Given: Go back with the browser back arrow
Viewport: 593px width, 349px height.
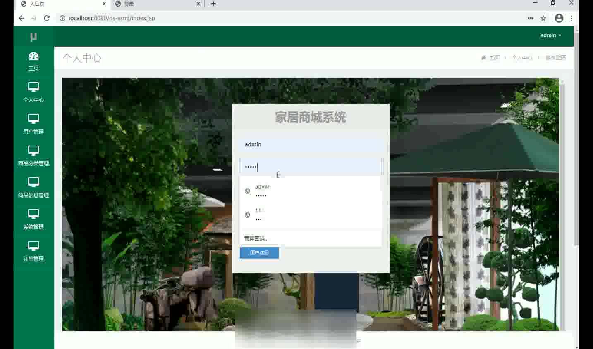Looking at the screenshot, I should 22,18.
